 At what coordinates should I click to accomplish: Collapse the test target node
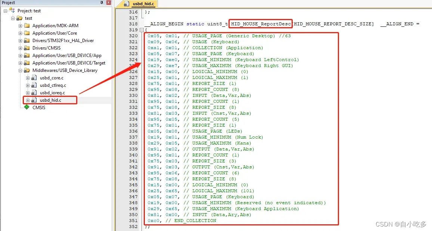[x=13, y=18]
